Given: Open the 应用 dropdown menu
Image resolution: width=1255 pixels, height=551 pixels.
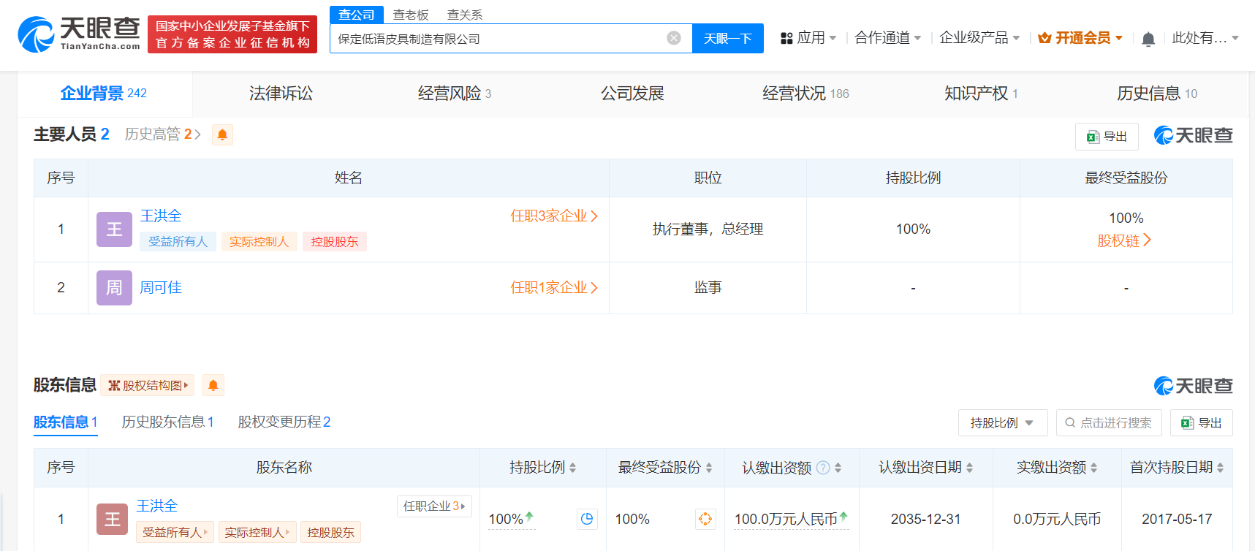Looking at the screenshot, I should pos(808,38).
